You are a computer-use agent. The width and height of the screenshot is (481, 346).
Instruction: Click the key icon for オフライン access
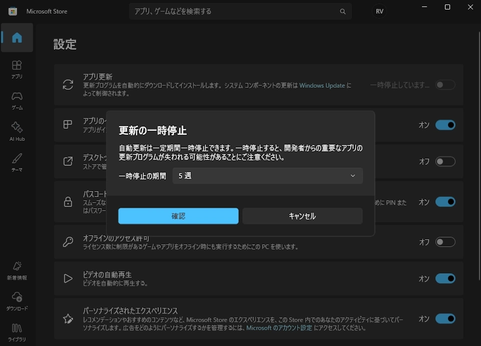click(x=68, y=242)
